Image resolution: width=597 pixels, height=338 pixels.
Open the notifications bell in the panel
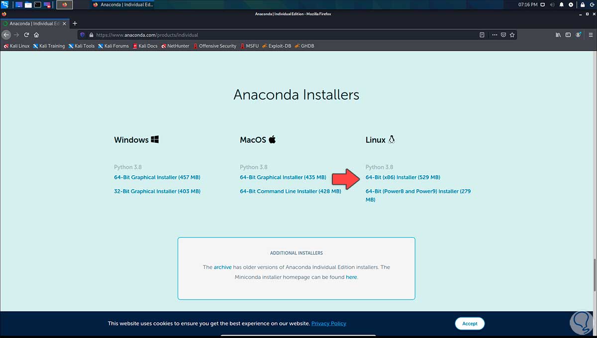pos(561,4)
